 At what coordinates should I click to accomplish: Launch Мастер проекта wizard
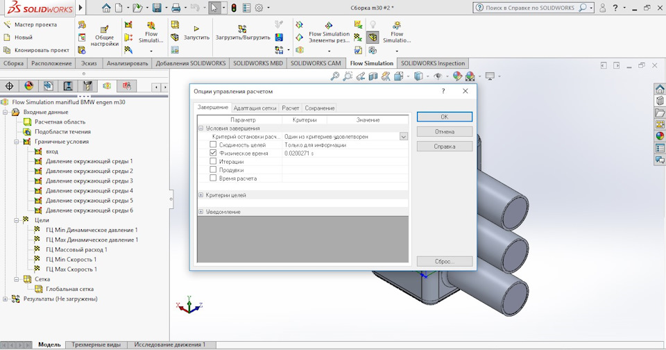30,25
